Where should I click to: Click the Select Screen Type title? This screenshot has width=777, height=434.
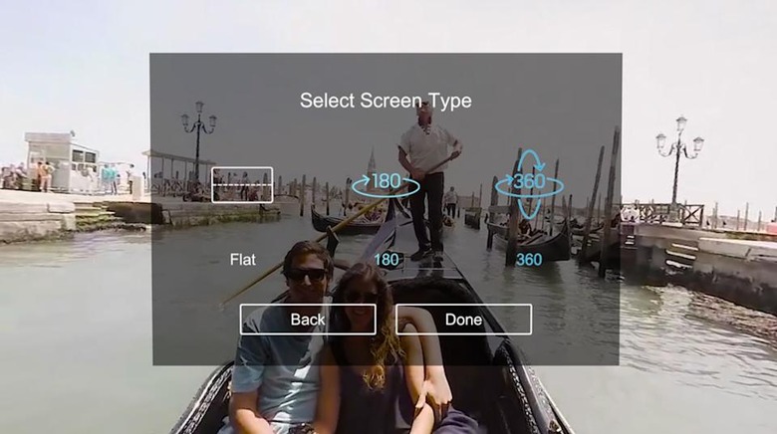[x=386, y=101]
